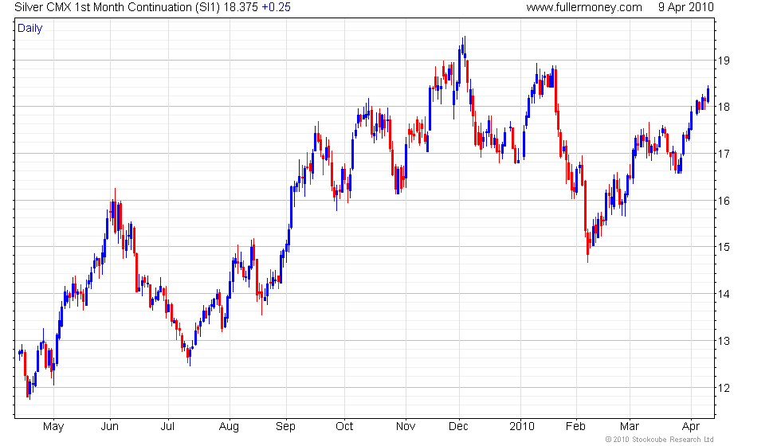Screen dimensions: 781x446
Task: Click the 12 price axis label
Action: 724,389
